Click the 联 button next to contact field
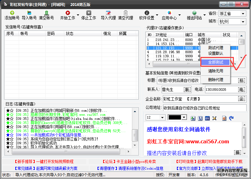 click(187, 89)
